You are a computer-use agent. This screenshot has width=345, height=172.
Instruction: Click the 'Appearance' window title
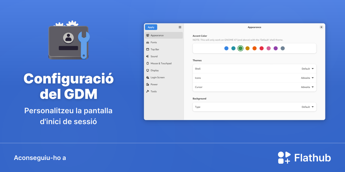pos(254,27)
